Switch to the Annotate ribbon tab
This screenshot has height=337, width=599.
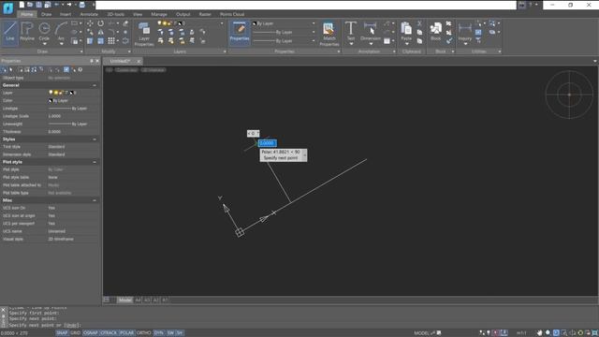pos(89,14)
